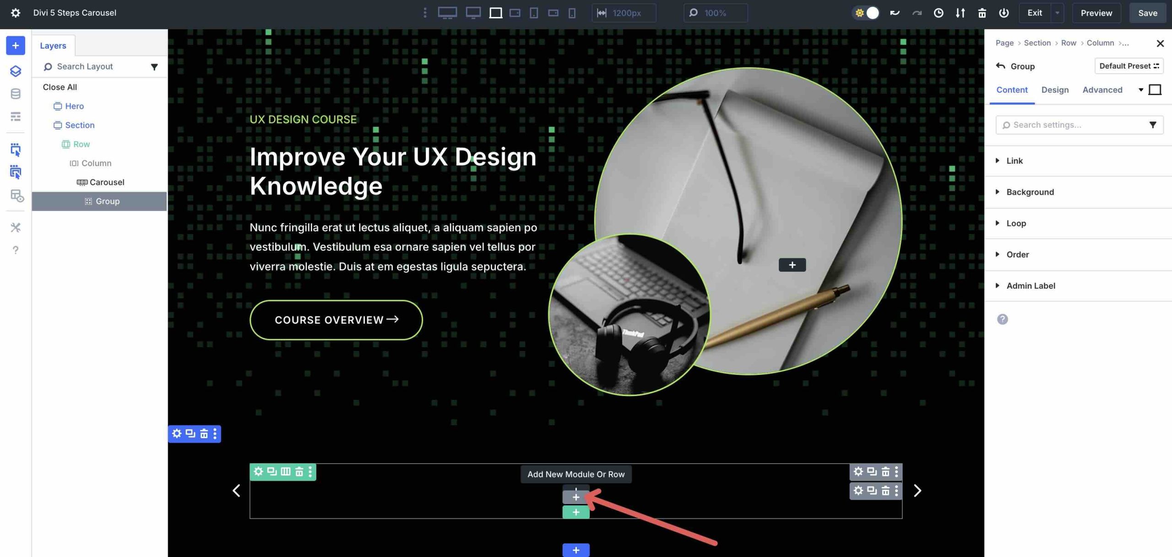Screen dimensions: 1172x557
Task: Expand the Admin Label section
Action: coord(1030,285)
